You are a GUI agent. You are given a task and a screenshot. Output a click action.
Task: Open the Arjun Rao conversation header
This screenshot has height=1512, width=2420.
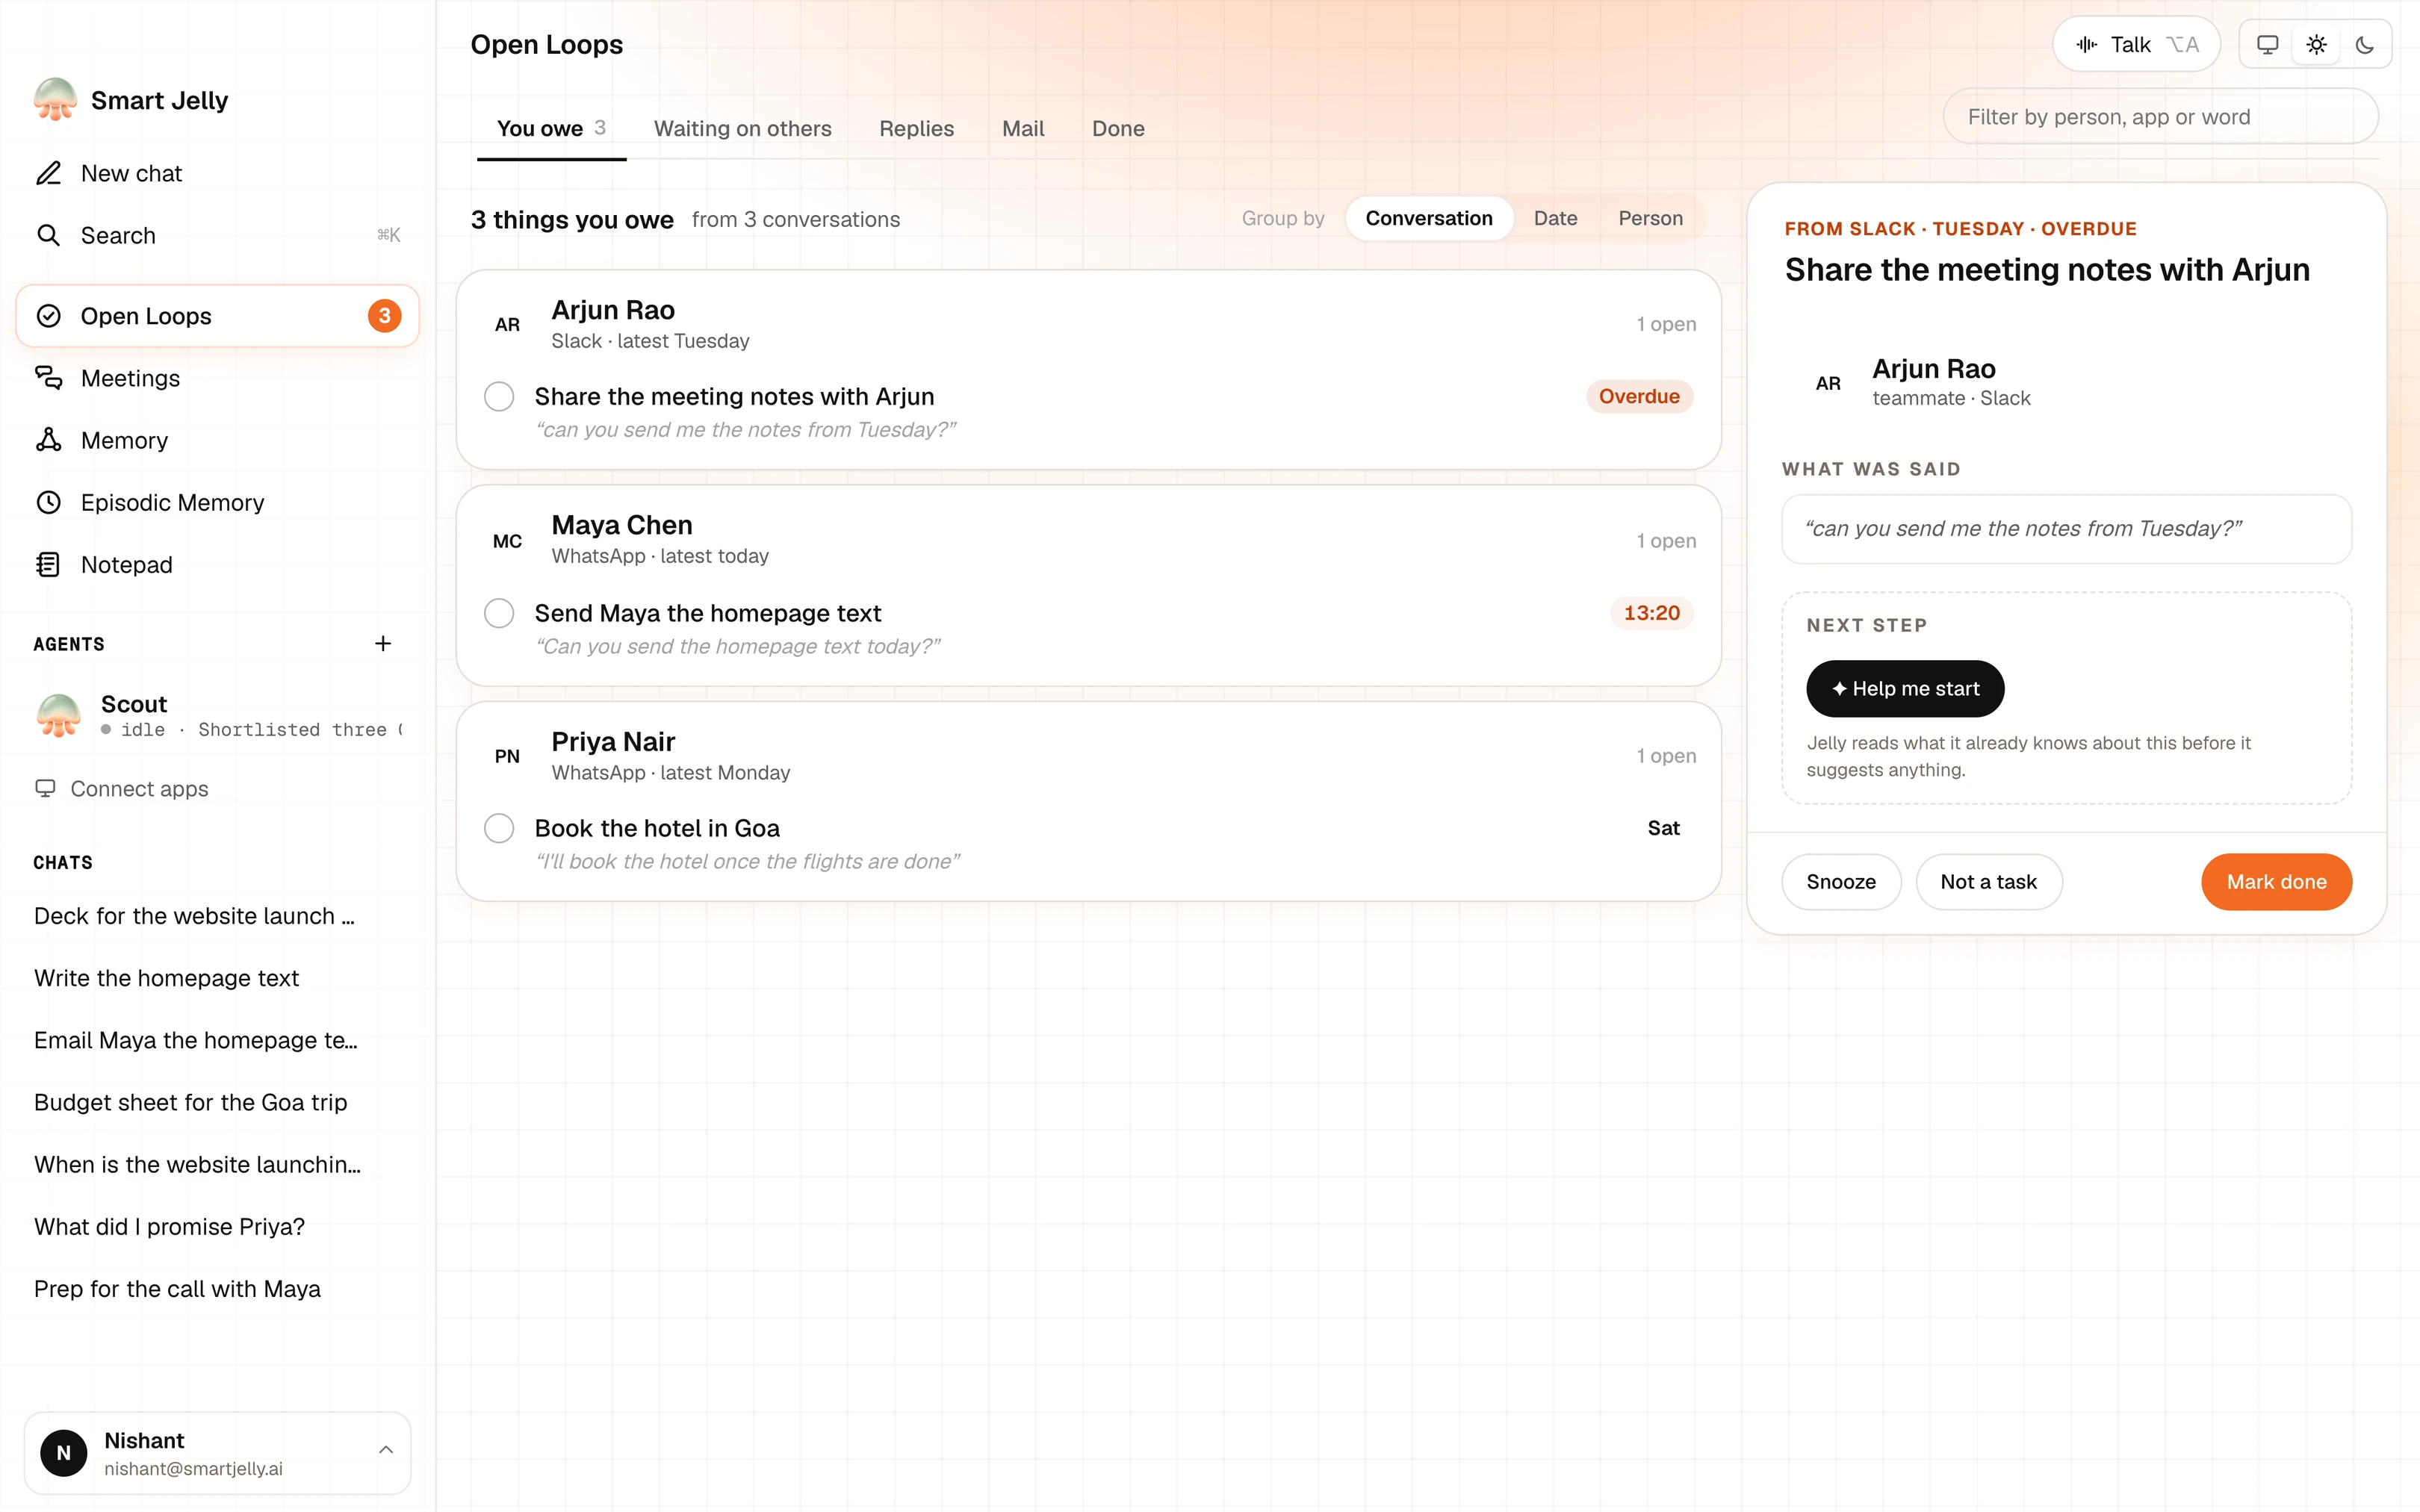coord(1088,324)
